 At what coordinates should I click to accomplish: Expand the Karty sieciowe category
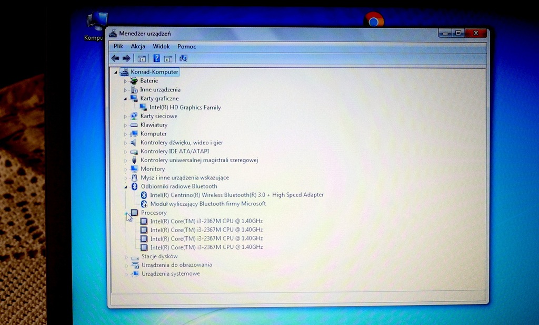point(125,117)
